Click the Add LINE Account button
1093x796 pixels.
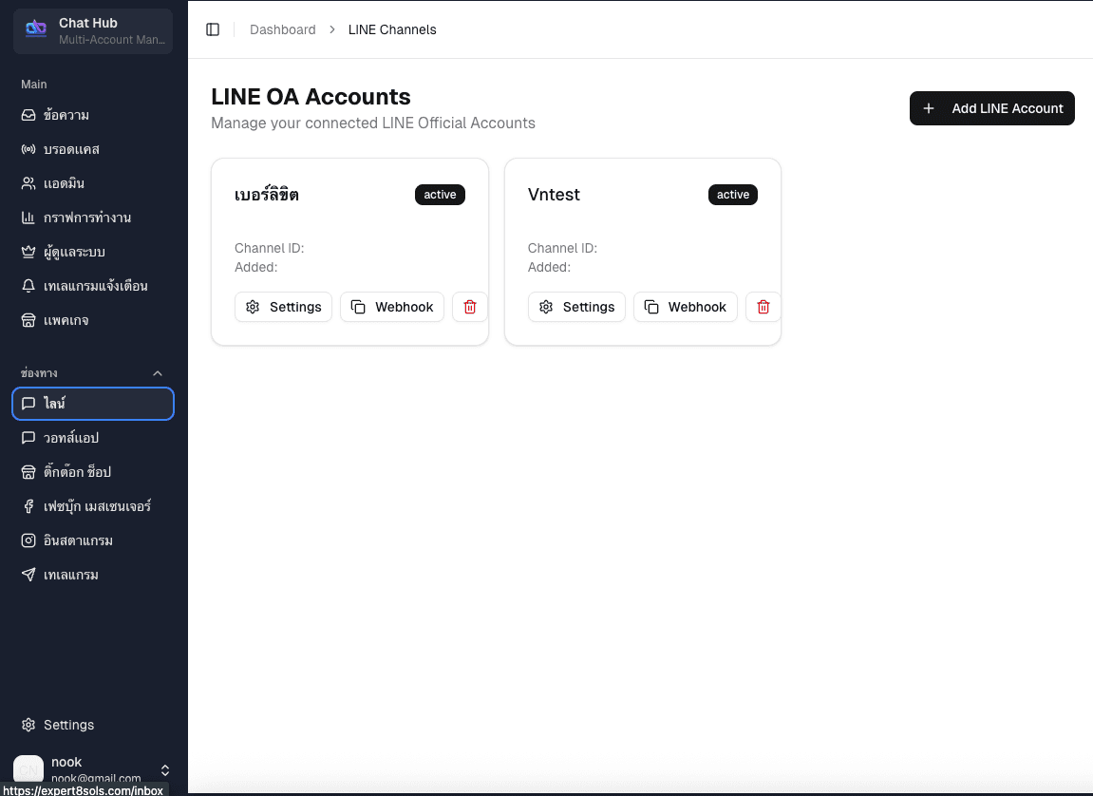pos(991,108)
